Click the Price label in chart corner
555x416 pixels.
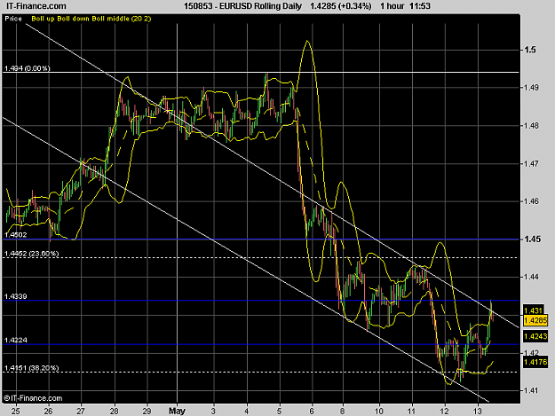tap(13, 19)
